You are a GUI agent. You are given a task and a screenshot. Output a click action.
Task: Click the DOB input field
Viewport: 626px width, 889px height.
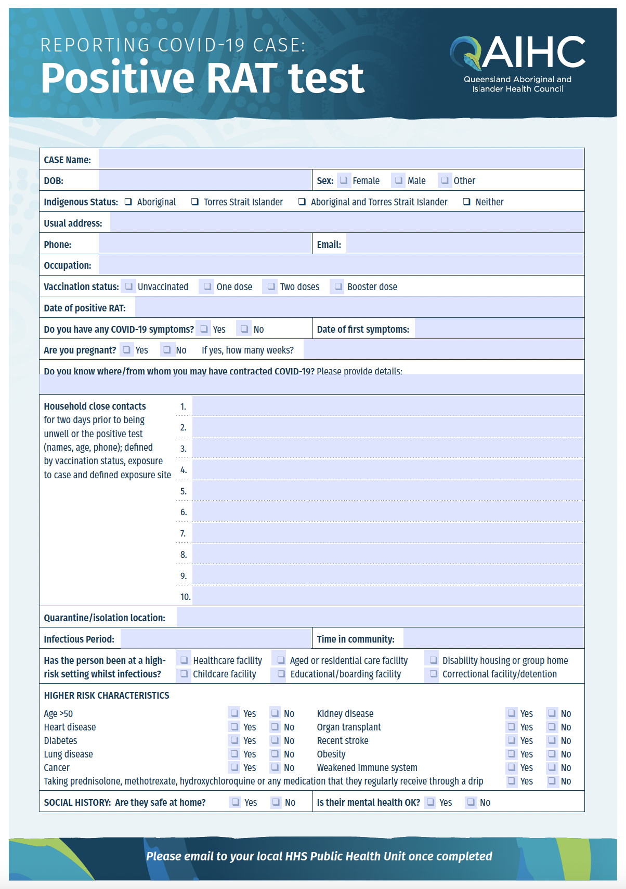point(205,180)
